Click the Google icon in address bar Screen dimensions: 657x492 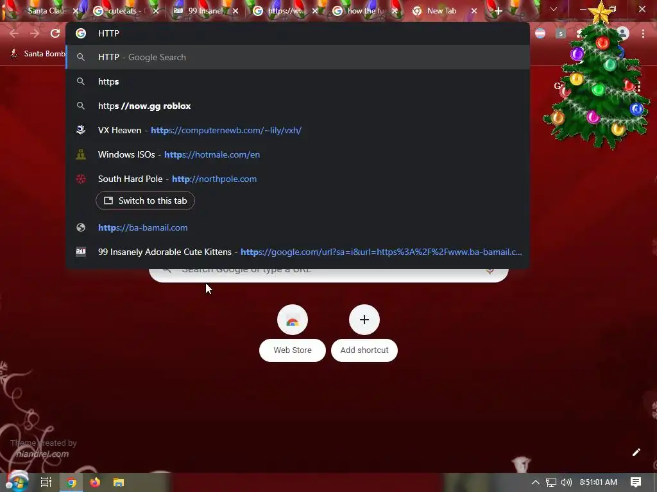coord(81,33)
